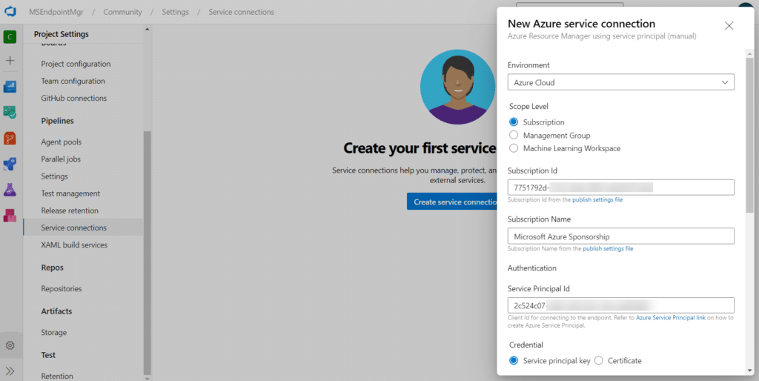Click the Project Settings sidebar scrollbar
Viewport: 759px width, 381px height.
click(x=148, y=252)
